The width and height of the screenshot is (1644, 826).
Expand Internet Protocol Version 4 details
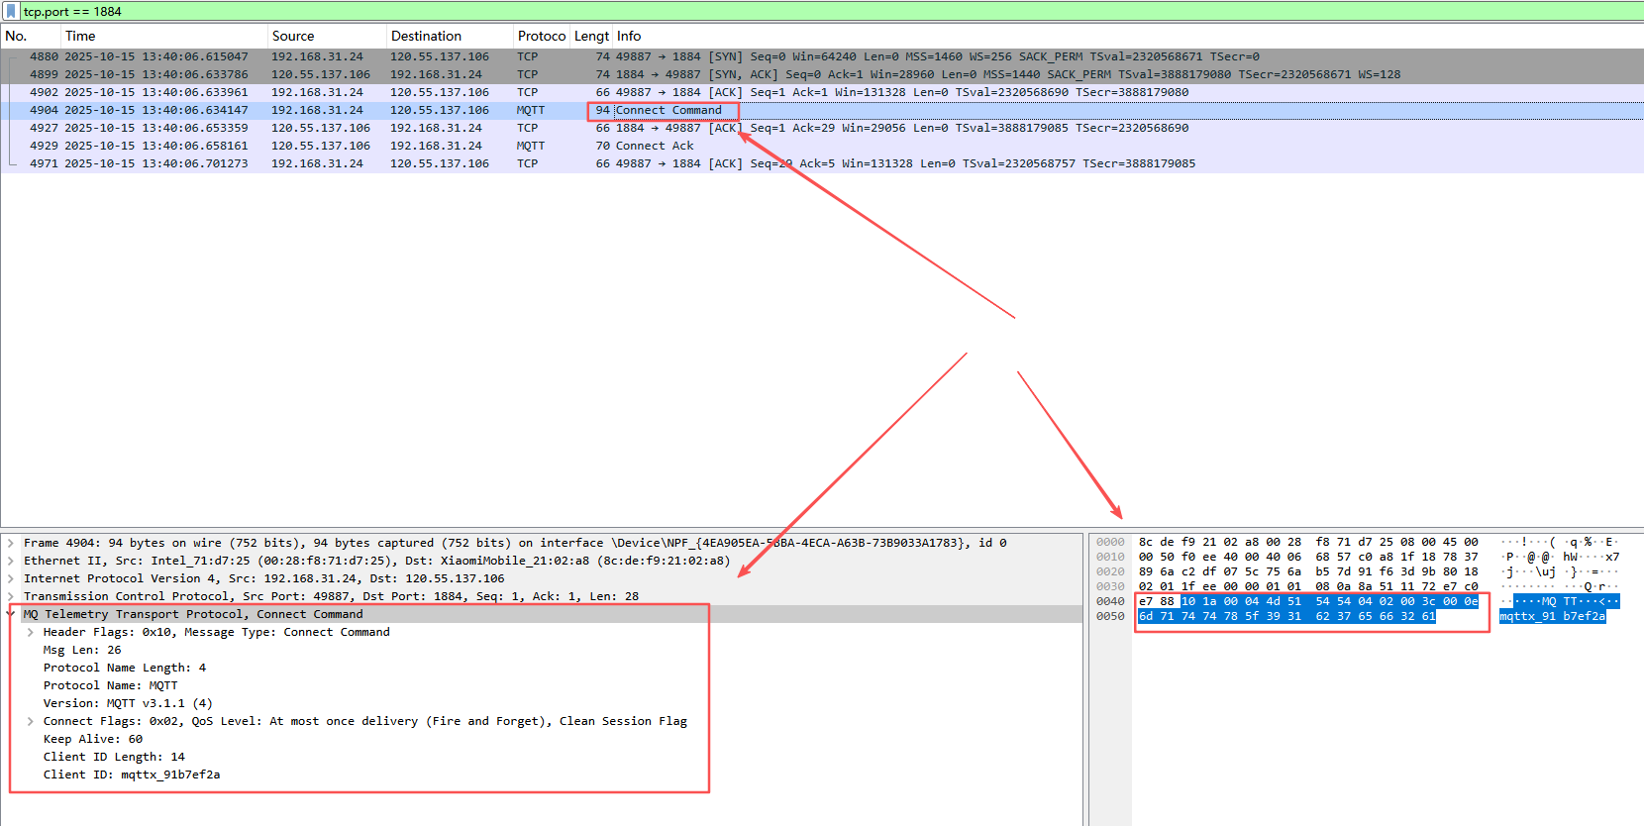pyautogui.click(x=11, y=578)
